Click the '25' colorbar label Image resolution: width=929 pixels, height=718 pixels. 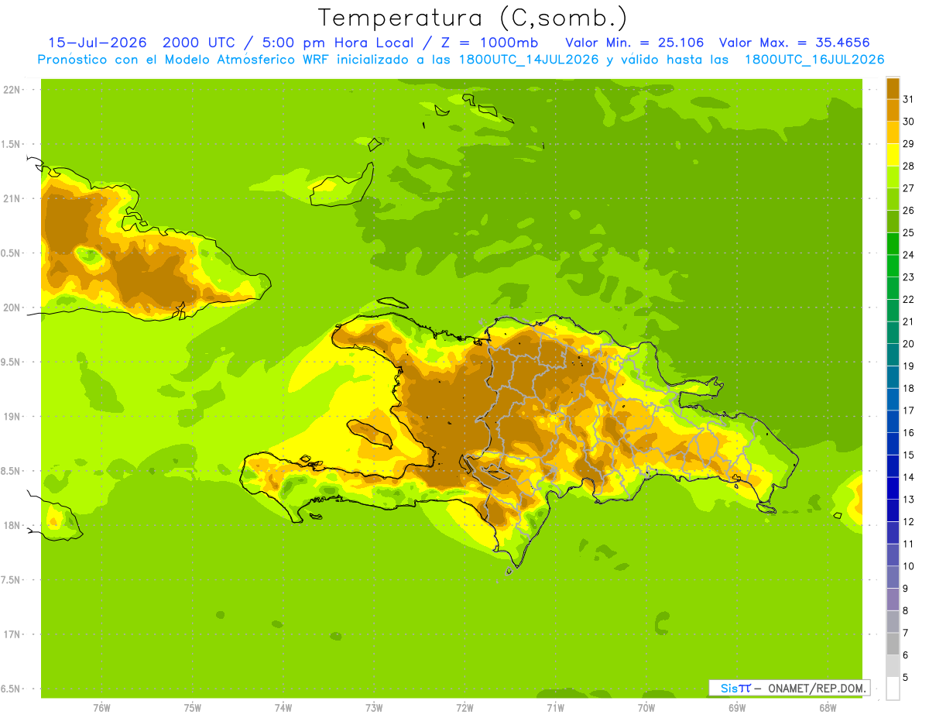[908, 232]
